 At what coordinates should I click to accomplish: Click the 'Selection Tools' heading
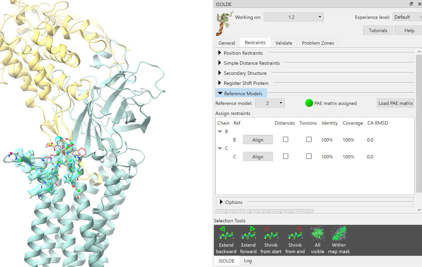click(230, 221)
